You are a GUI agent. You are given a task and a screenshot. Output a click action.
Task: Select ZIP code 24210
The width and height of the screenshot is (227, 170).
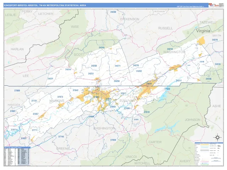(x=170, y=49)
